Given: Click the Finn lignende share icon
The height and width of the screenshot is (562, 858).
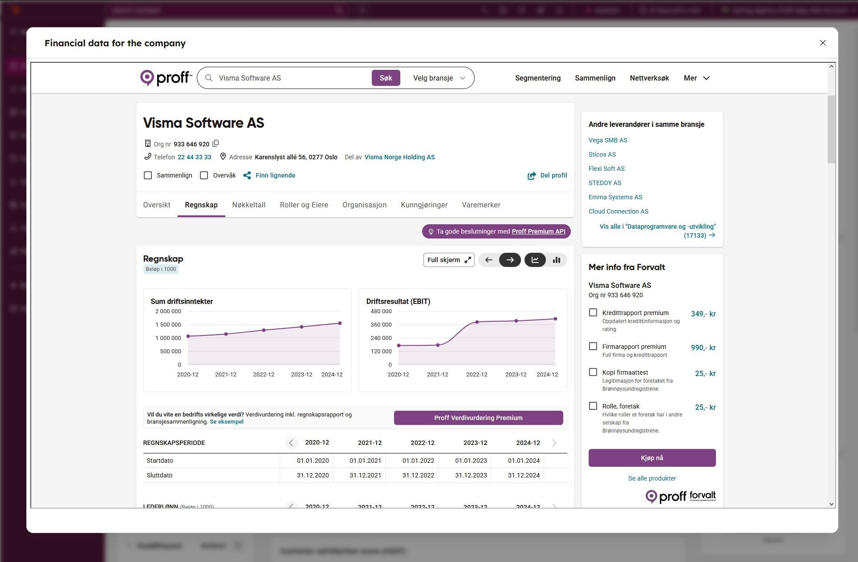Looking at the screenshot, I should click(x=247, y=175).
